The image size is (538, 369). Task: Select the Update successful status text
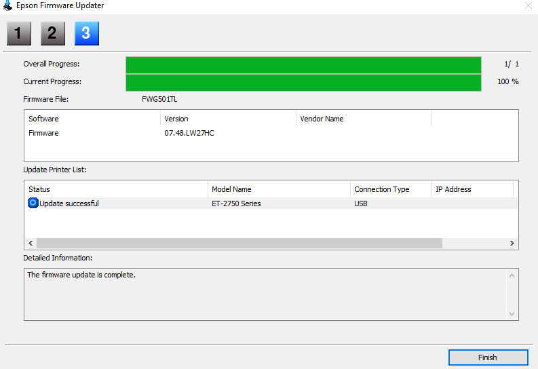[69, 203]
